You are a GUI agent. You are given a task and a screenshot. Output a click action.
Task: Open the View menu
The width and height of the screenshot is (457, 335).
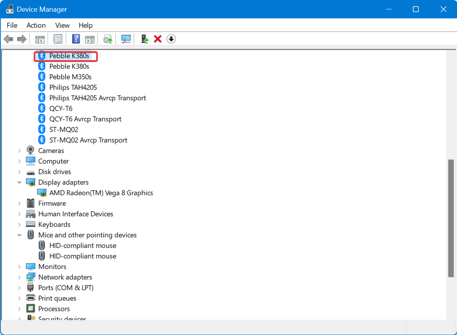[x=62, y=25]
